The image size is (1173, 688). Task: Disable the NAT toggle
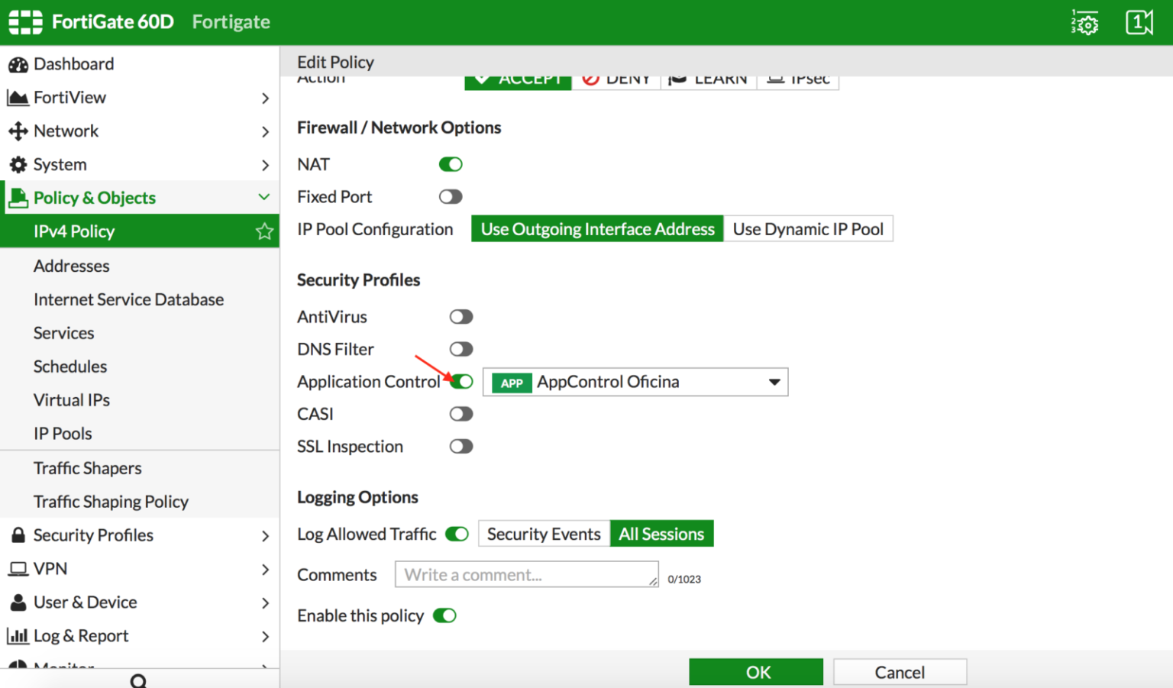click(451, 164)
